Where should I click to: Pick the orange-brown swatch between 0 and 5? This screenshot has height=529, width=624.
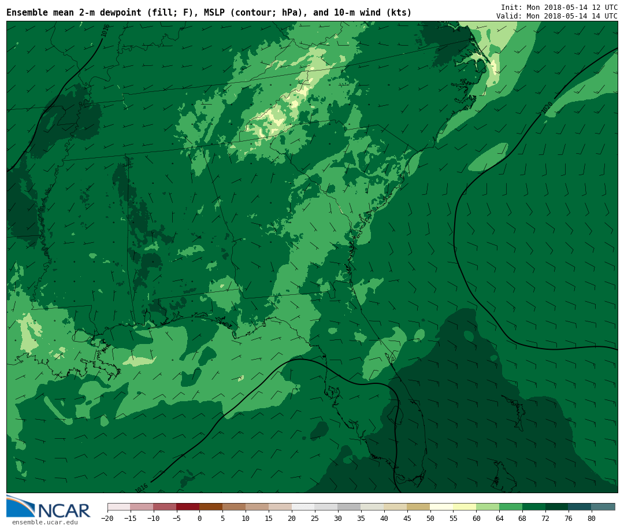point(211,506)
